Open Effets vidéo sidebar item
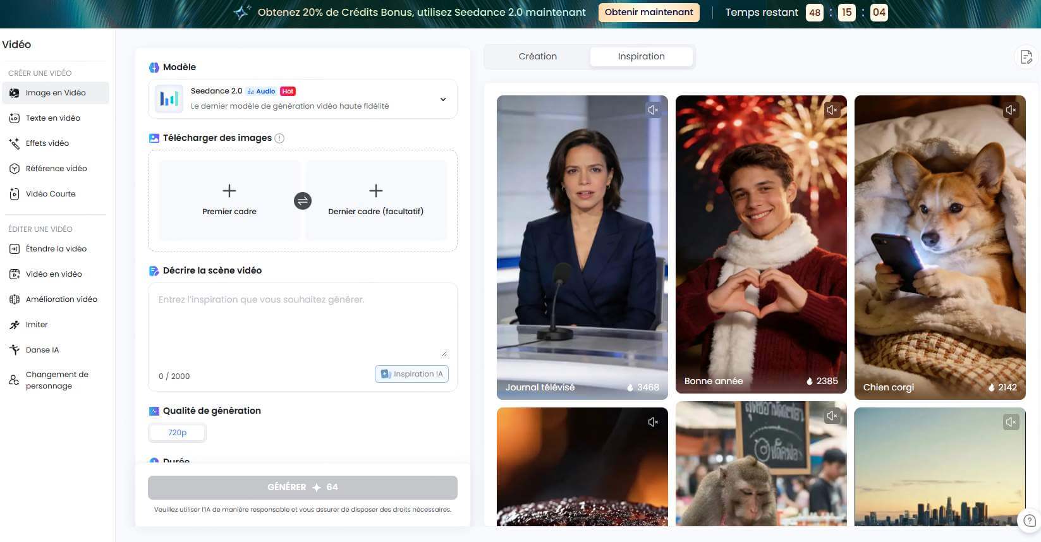The height and width of the screenshot is (542, 1041). pyautogui.click(x=55, y=143)
